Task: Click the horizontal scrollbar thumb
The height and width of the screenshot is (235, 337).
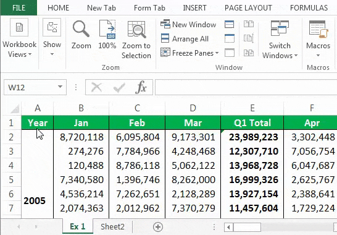Action: click(x=247, y=227)
